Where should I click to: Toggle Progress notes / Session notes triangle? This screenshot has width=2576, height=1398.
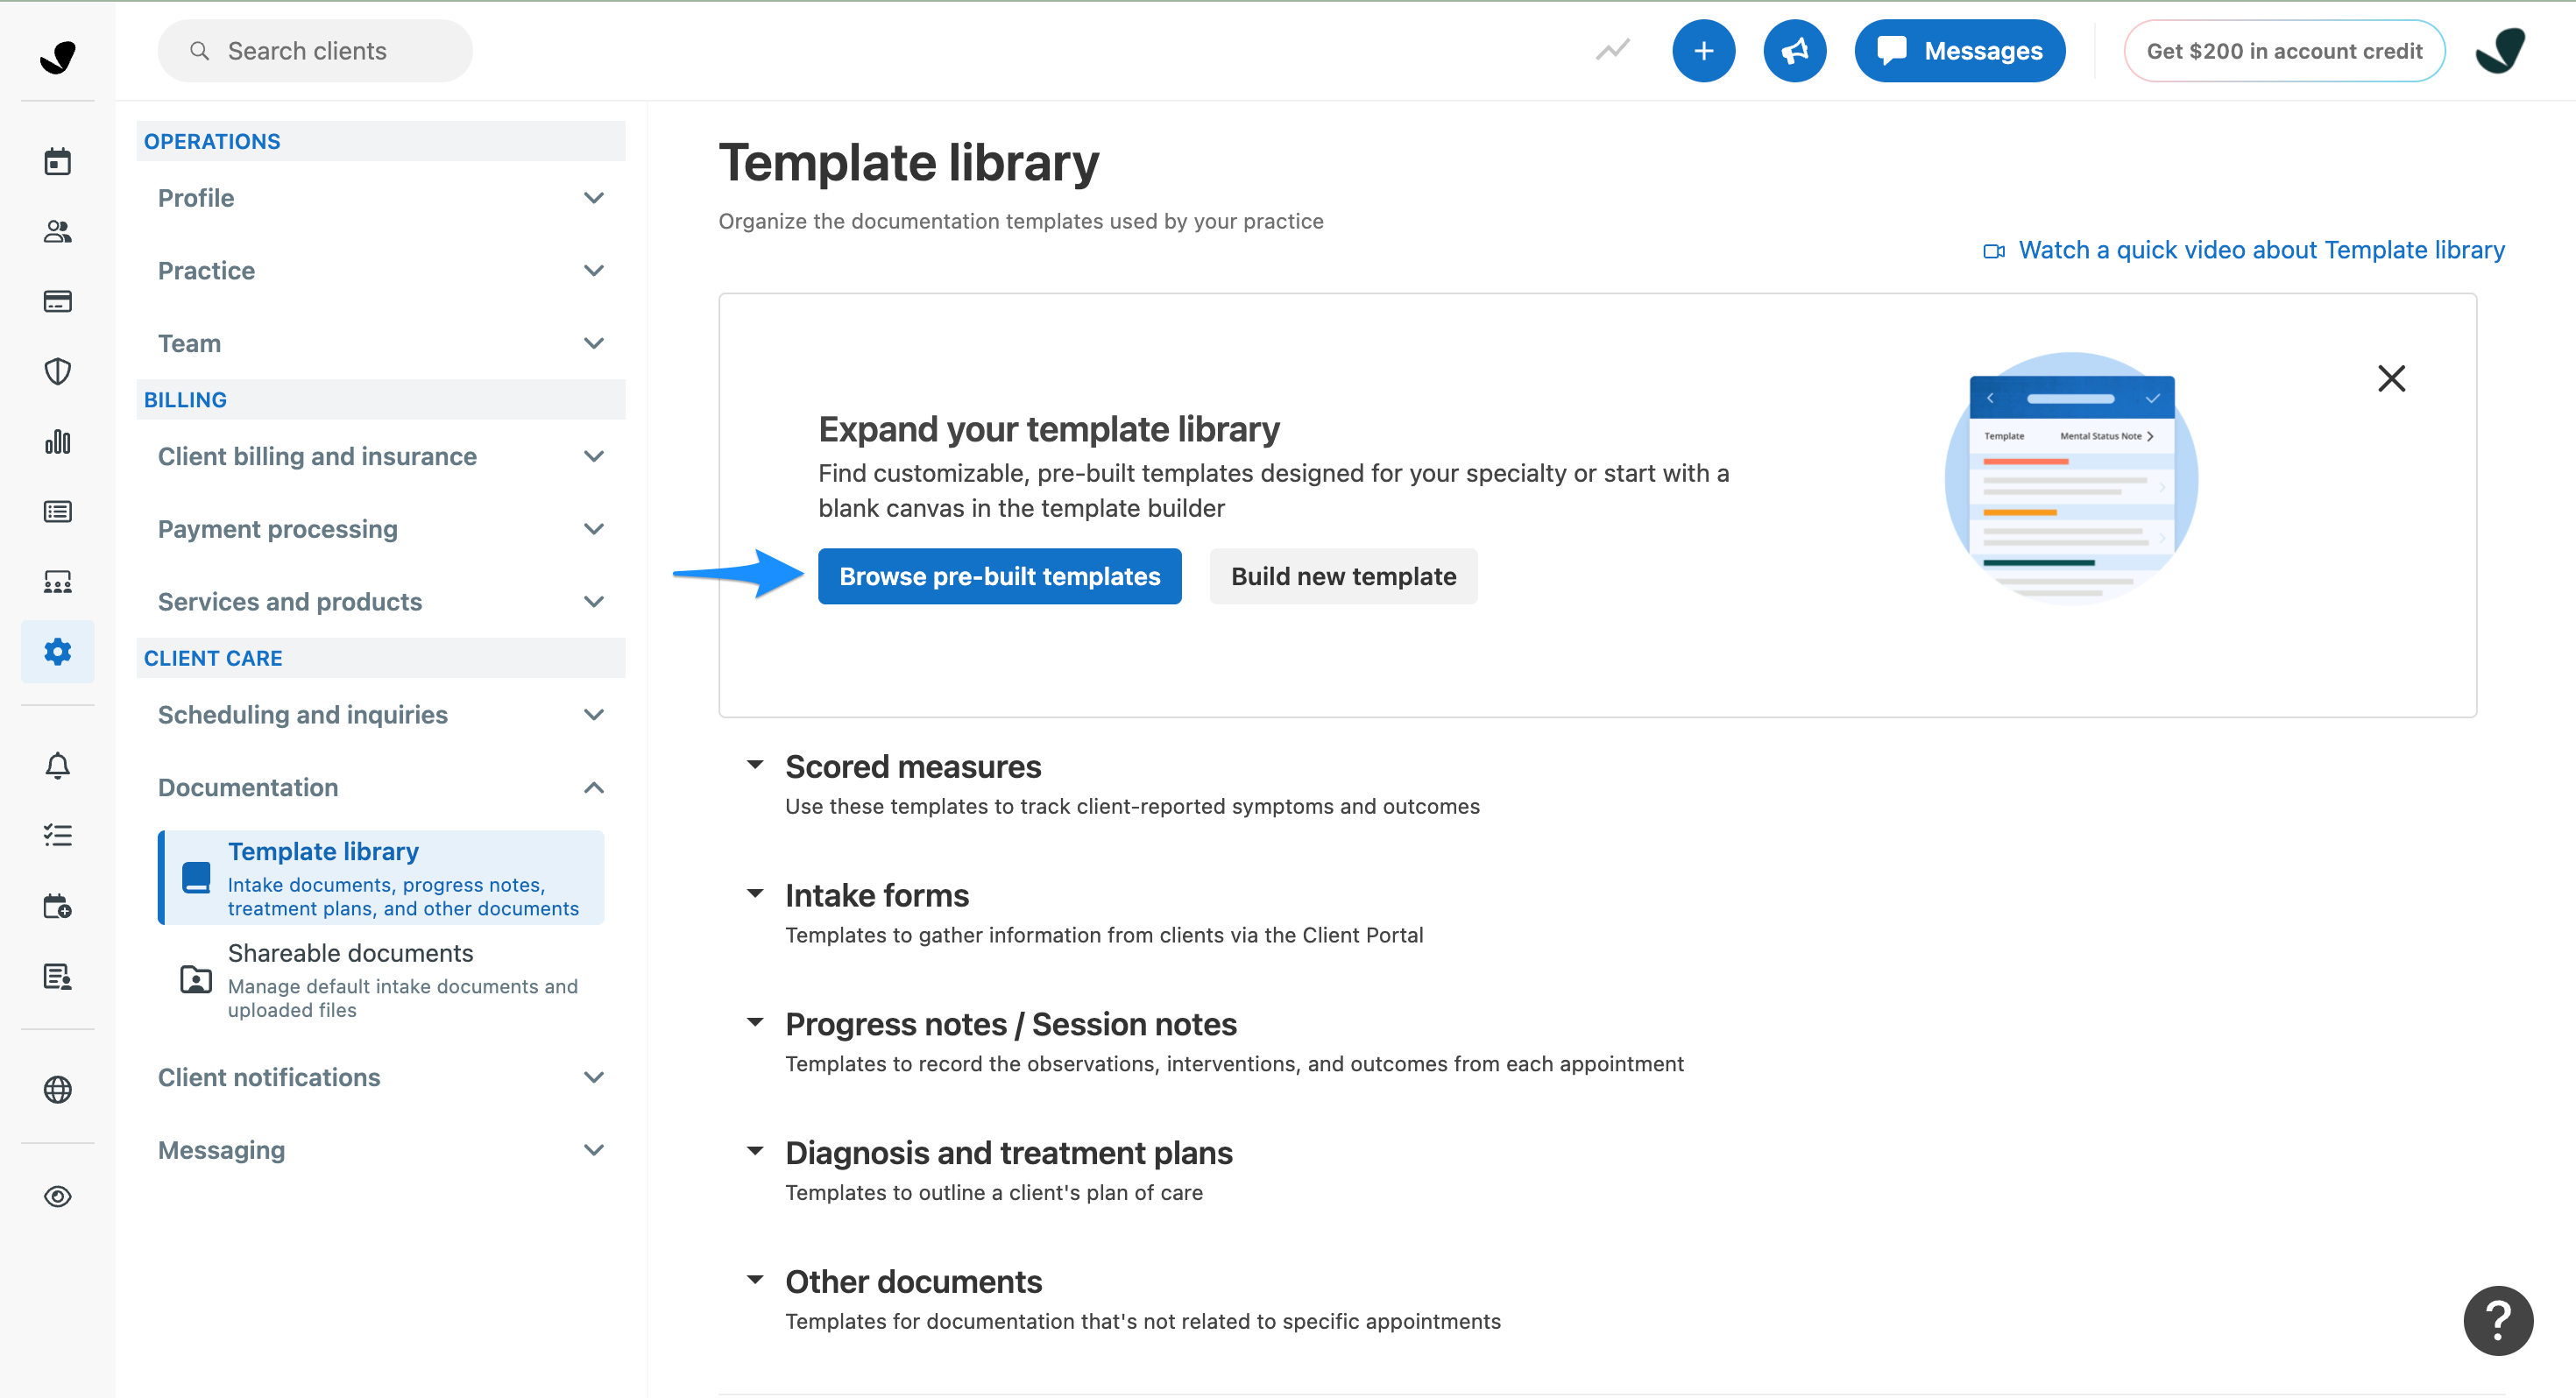point(755,1022)
